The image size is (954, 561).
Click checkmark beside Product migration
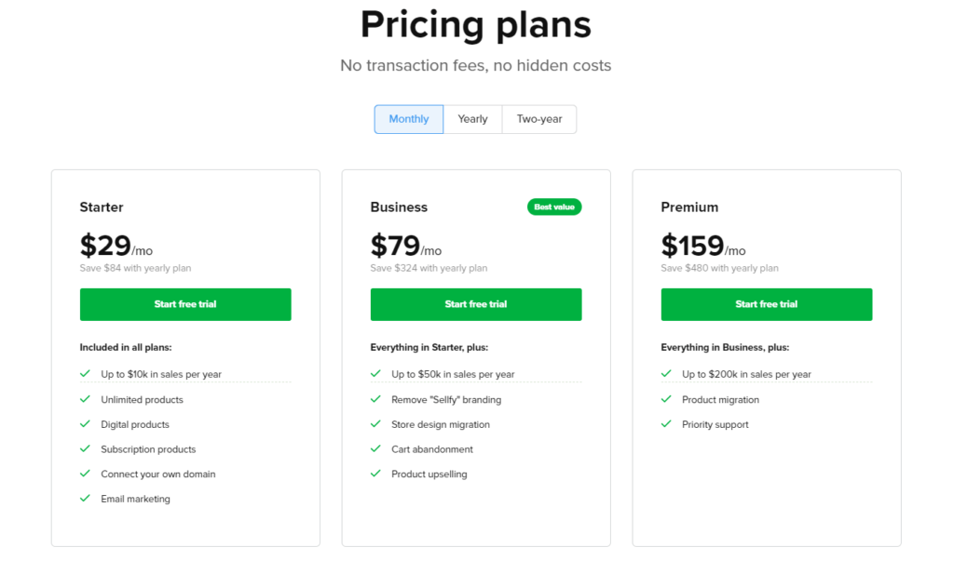pos(666,399)
